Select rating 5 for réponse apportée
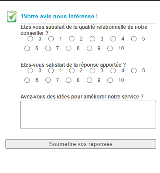160x173 pixels. click(134, 71)
